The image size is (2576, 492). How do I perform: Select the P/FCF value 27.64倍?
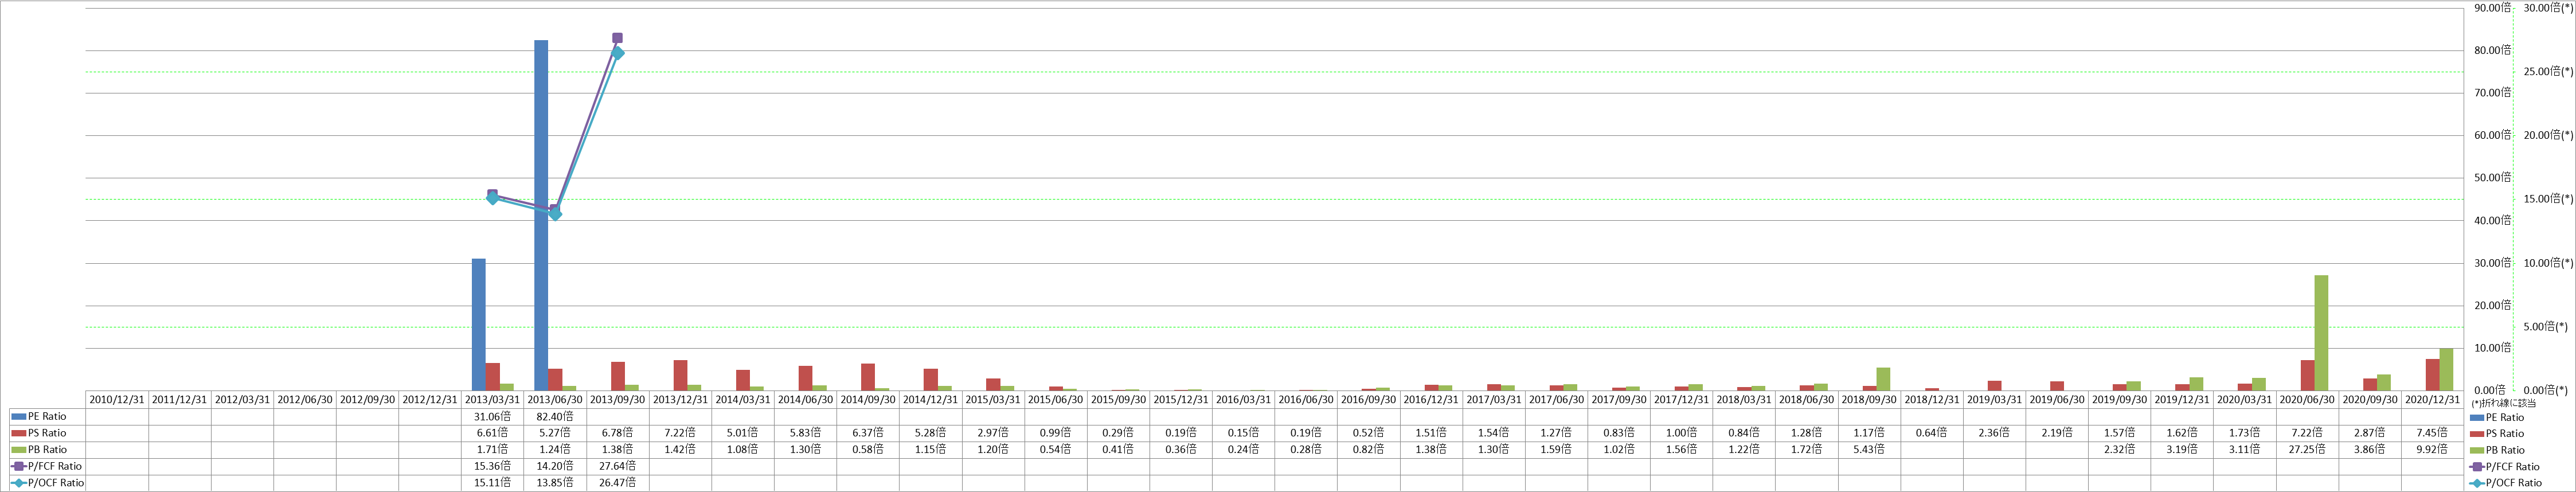[618, 466]
